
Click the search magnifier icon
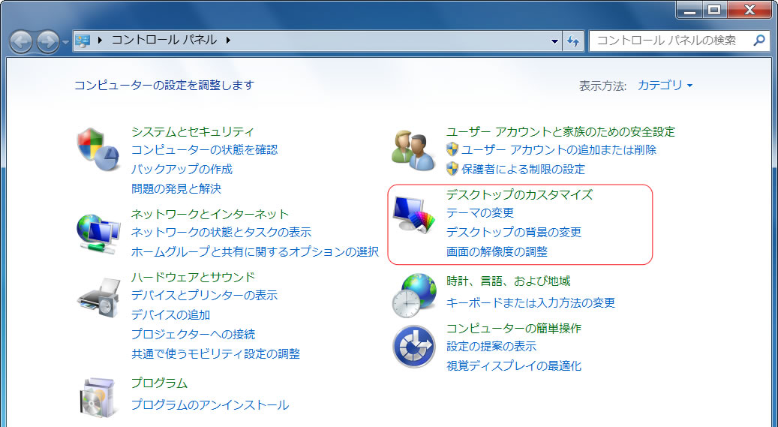click(758, 41)
